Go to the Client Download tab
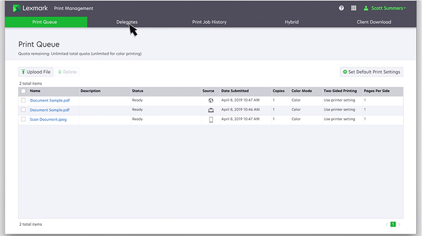Screen dimensions: 422x236 (374, 22)
